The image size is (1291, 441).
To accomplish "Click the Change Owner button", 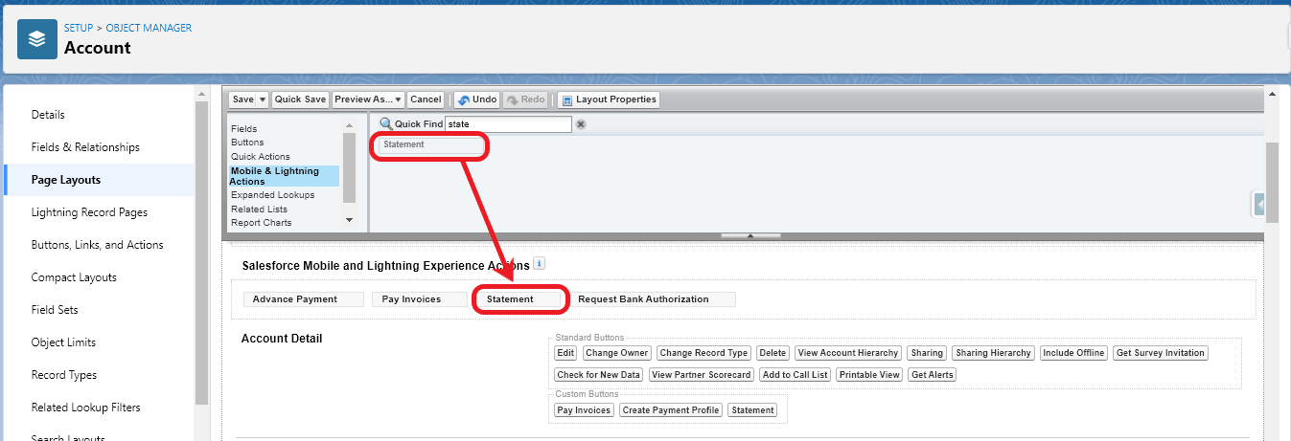I will 617,353.
